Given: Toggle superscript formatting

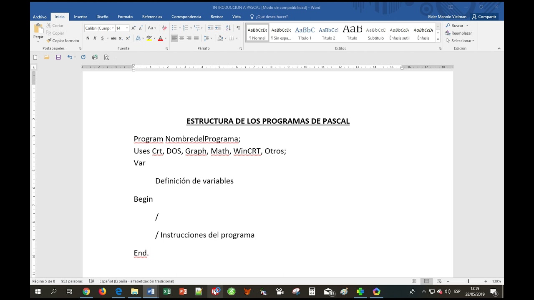Looking at the screenshot, I should (128, 38).
